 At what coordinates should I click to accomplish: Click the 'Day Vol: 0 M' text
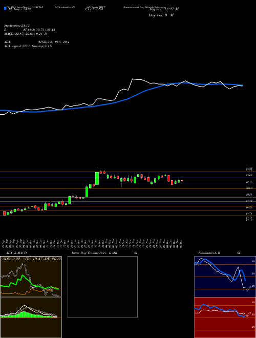click(x=161, y=15)
